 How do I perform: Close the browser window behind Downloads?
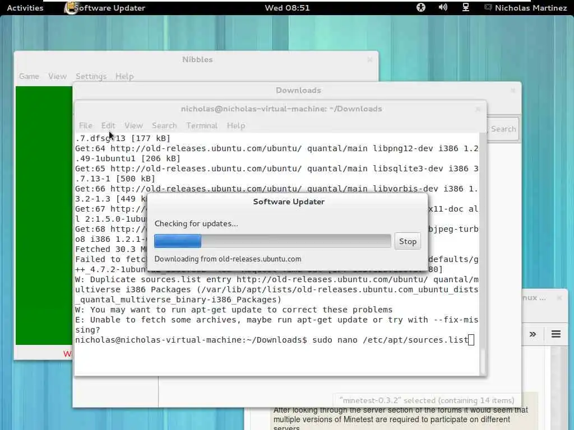pyautogui.click(x=559, y=298)
